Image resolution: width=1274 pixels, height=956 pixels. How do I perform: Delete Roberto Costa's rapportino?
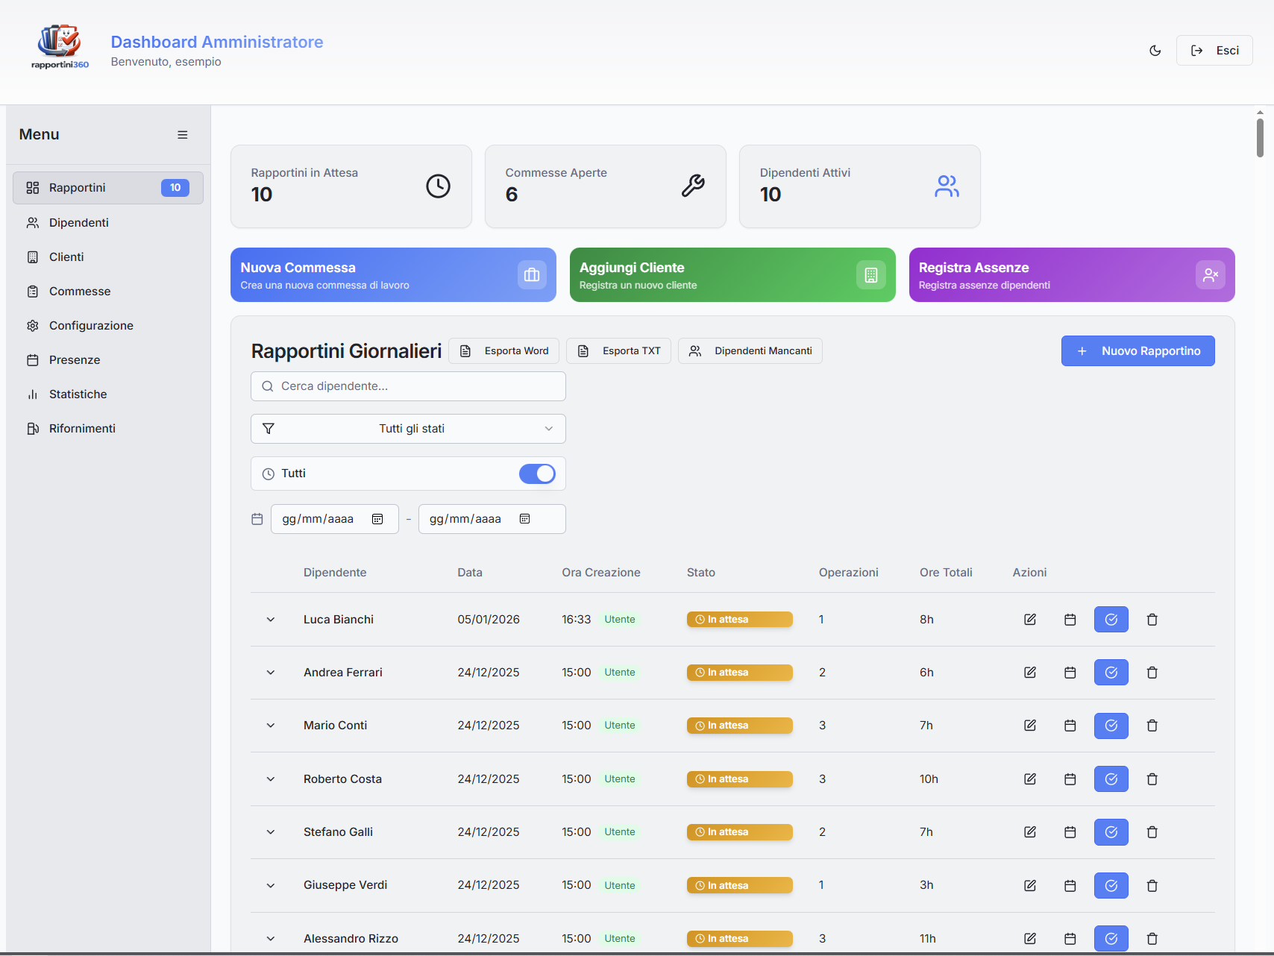point(1152,779)
